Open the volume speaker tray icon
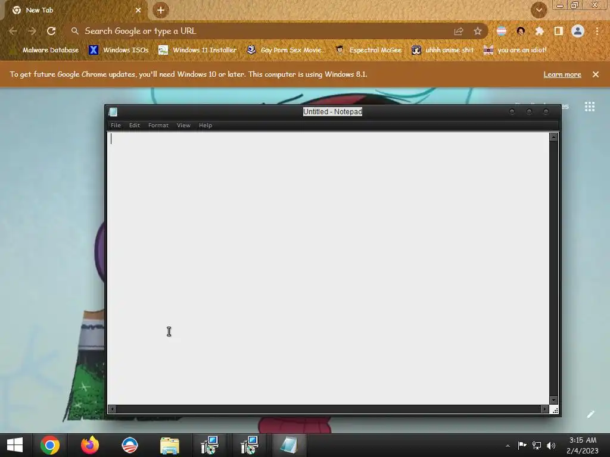This screenshot has width=610, height=457. 551,445
